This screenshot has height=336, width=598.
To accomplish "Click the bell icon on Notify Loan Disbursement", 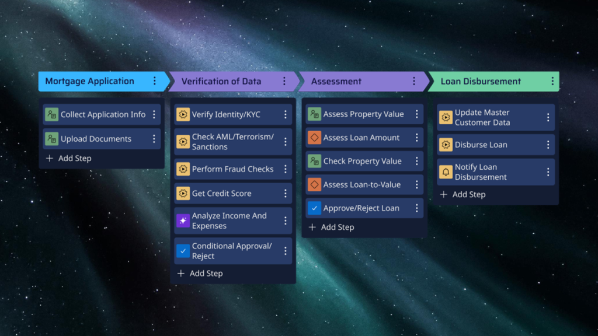I will coord(447,172).
